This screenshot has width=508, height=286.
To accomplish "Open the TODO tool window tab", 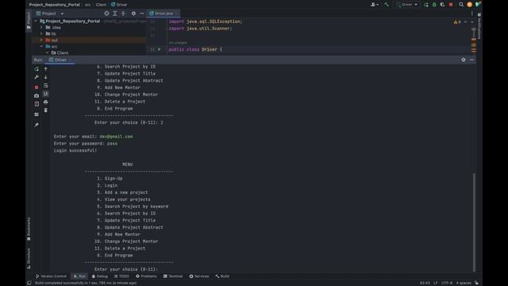I will (121, 276).
